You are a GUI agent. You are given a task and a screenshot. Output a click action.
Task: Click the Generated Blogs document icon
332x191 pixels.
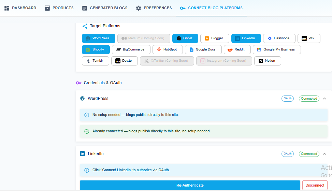[x=85, y=8]
